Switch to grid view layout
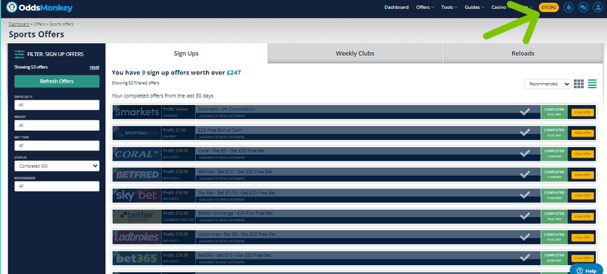This screenshot has height=274, width=607. [579, 84]
